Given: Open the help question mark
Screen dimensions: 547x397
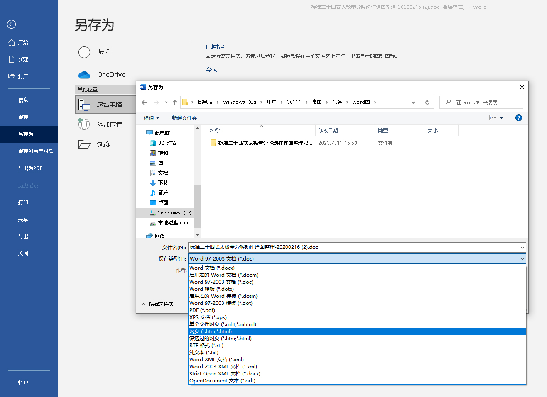Looking at the screenshot, I should point(518,118).
